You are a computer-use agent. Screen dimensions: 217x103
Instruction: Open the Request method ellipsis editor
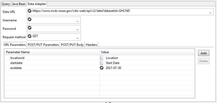[x=77, y=38]
